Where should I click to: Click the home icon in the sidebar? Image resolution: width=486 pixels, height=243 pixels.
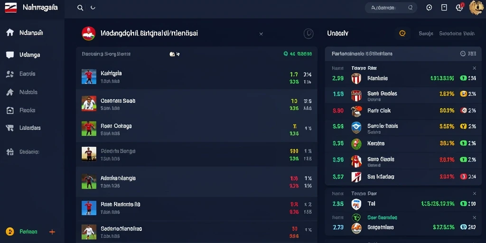[x=10, y=33]
